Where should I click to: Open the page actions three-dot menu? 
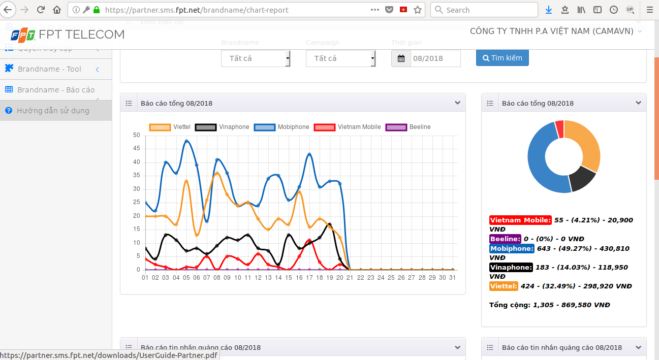375,10
